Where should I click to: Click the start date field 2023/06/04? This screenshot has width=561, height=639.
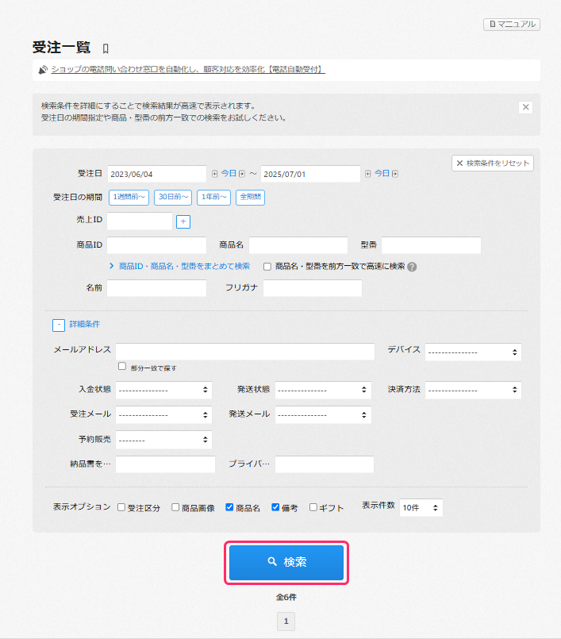coord(157,174)
